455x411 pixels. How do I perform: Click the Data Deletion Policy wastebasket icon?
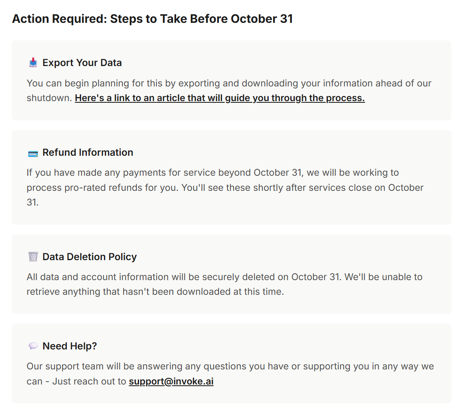pyautogui.click(x=33, y=257)
